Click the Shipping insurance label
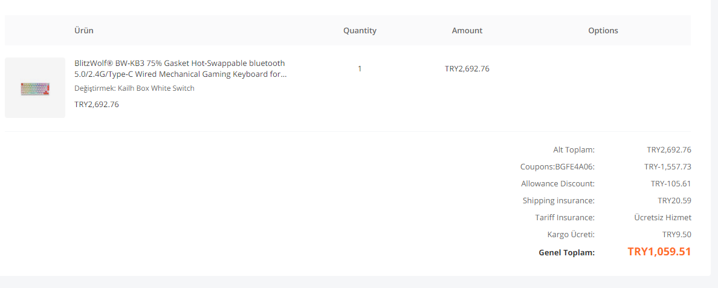The height and width of the screenshot is (288, 718). (558, 200)
